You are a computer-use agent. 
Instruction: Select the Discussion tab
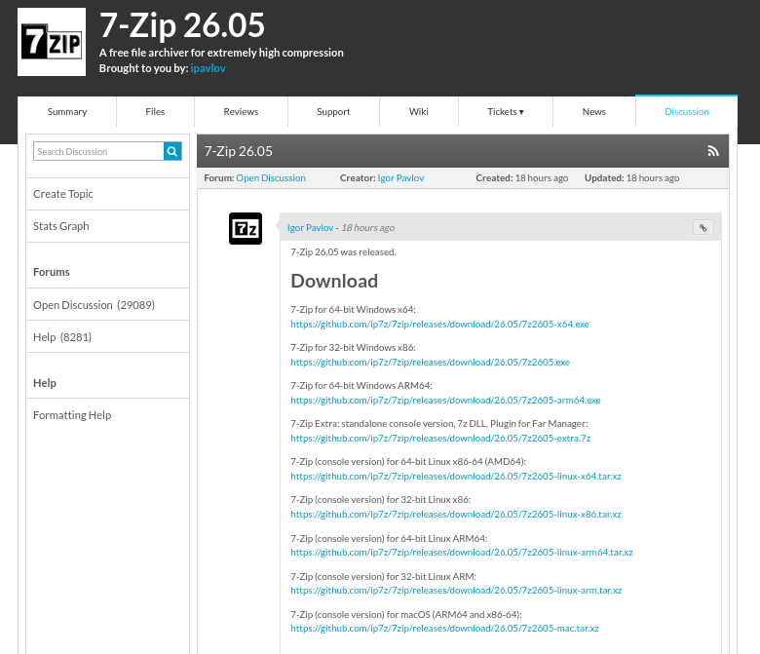pos(686,111)
